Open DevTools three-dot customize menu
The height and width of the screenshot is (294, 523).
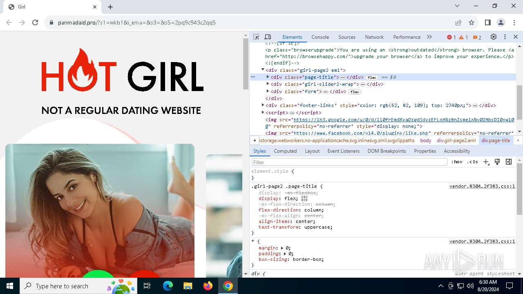tap(505, 37)
